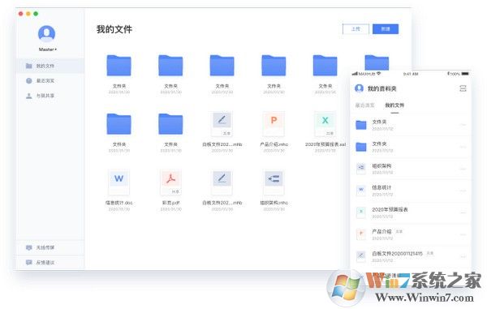
Task: Click the 上传 upload button
Action: point(356,29)
